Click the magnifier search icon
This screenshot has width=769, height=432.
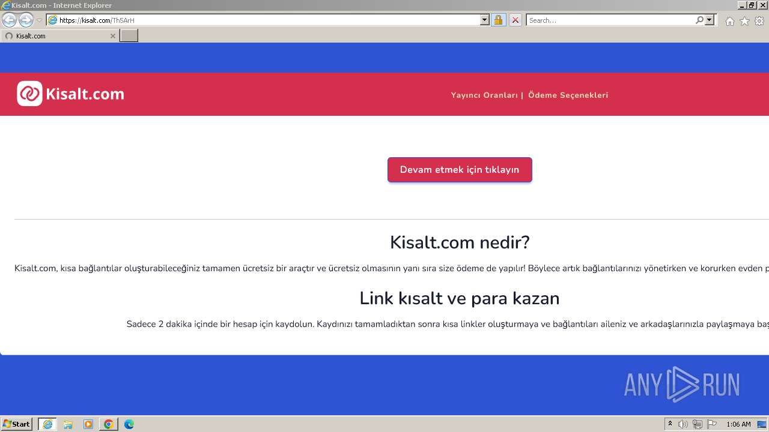(699, 20)
